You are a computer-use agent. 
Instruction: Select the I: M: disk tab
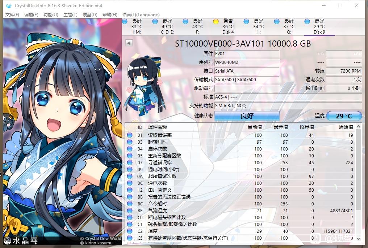coord(137,26)
